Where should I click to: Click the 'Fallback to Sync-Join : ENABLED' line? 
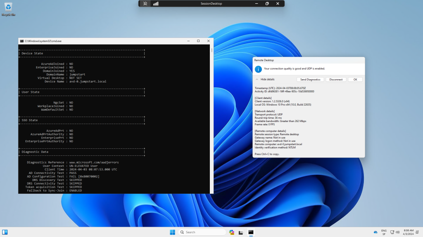54,190
